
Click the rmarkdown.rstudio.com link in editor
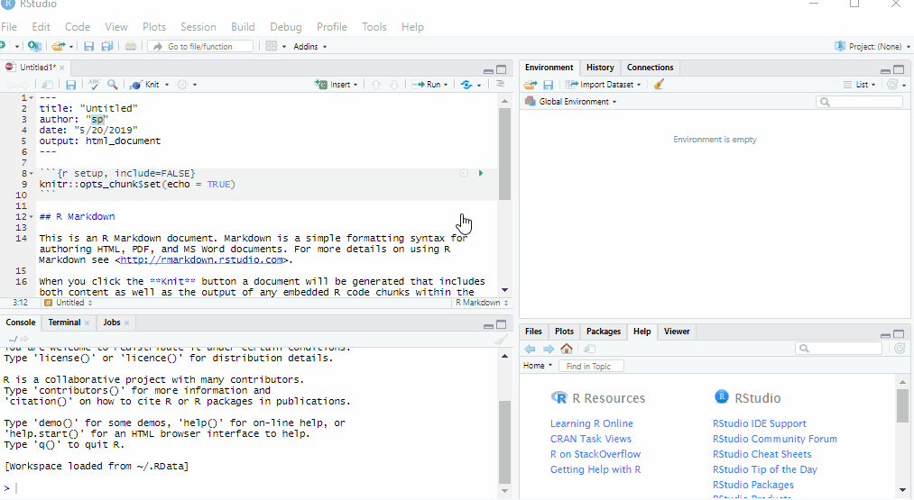[x=202, y=260]
